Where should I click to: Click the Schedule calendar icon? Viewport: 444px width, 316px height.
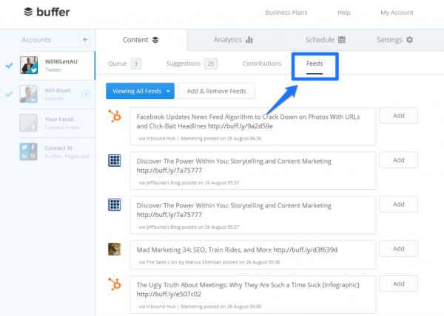click(342, 40)
